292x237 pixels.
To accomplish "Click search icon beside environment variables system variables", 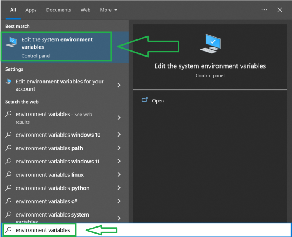I will click(x=8, y=215).
